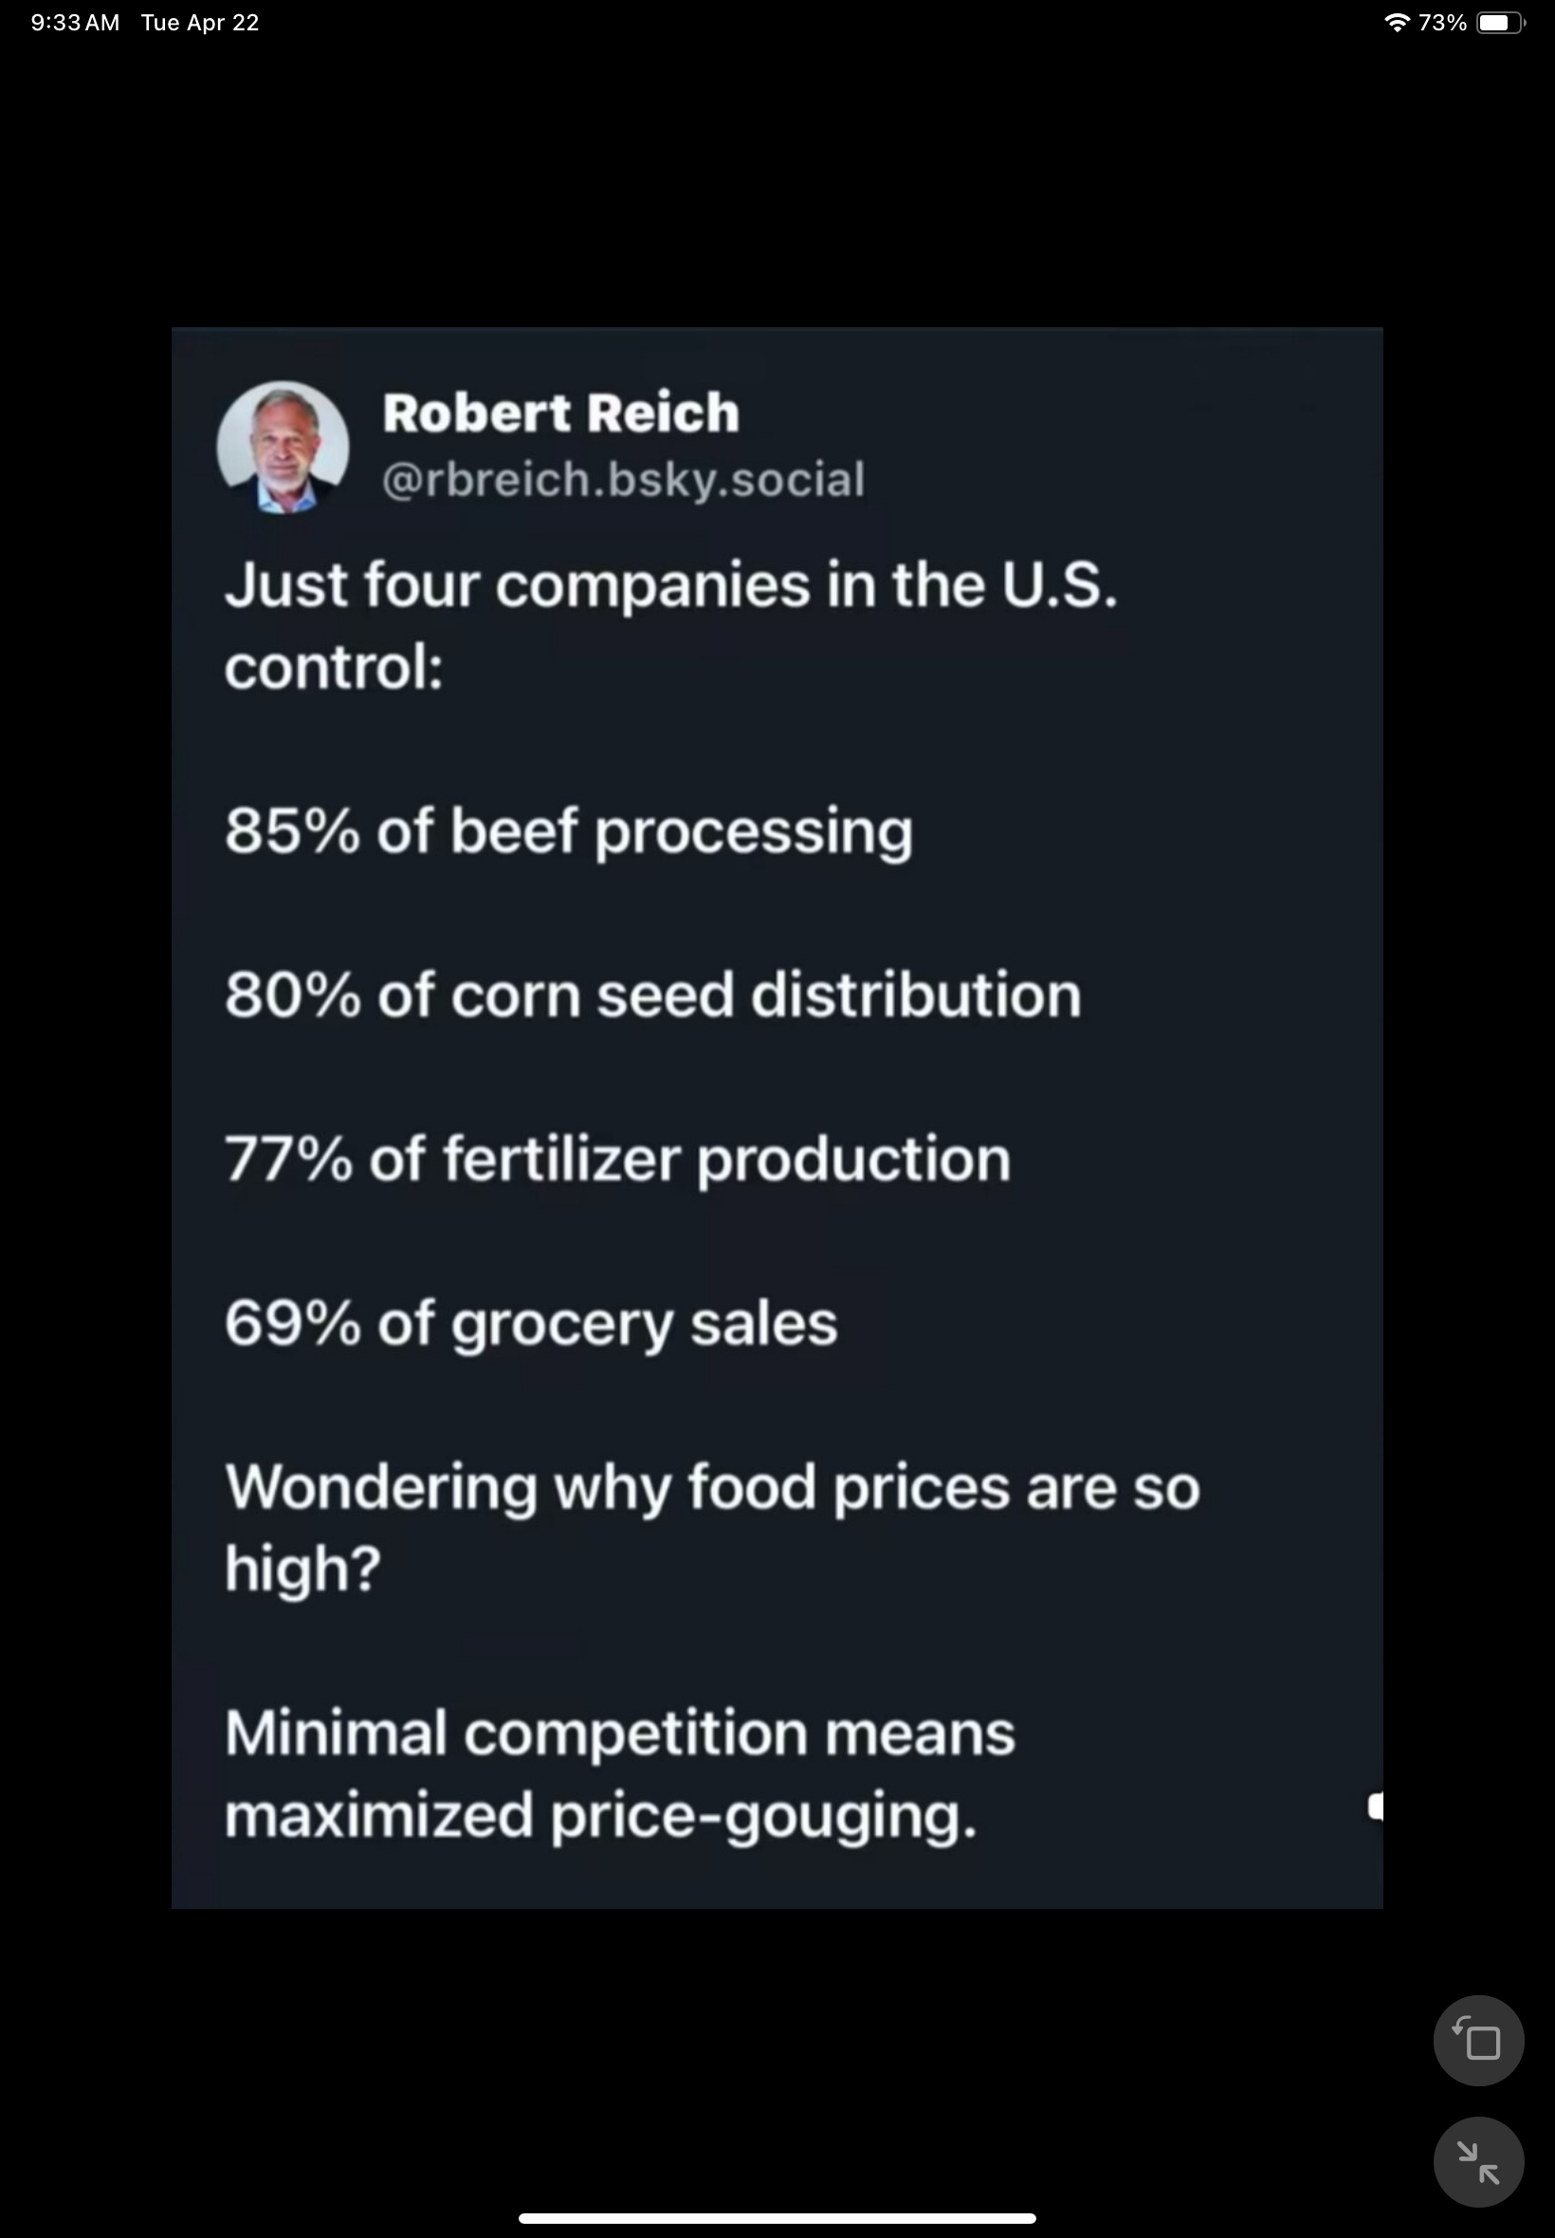Open the @rbreich.bsky.social handle link
This screenshot has width=1555, height=2238.
coord(623,479)
